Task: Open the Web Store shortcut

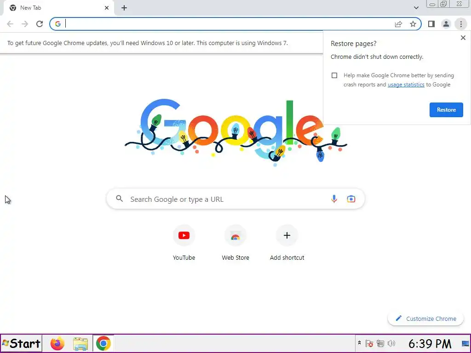Action: point(235,243)
